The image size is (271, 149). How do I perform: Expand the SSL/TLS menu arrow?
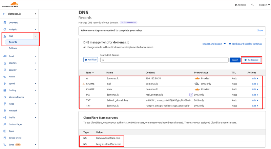tap(36, 63)
